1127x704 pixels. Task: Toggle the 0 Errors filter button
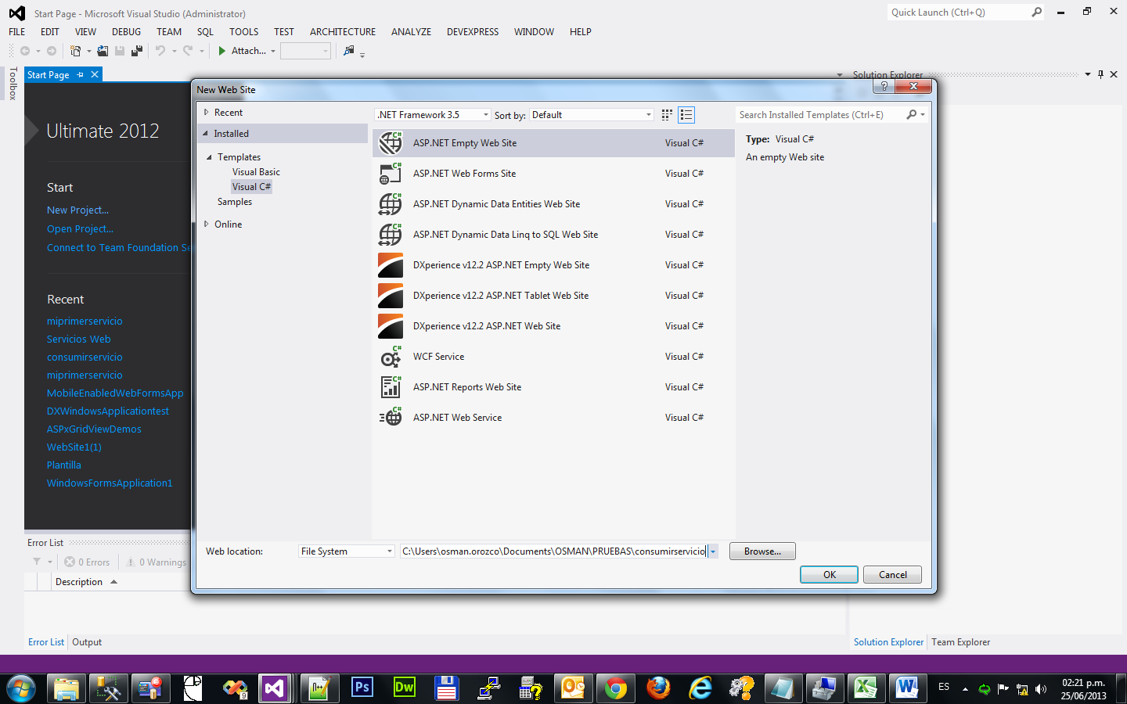(x=87, y=562)
